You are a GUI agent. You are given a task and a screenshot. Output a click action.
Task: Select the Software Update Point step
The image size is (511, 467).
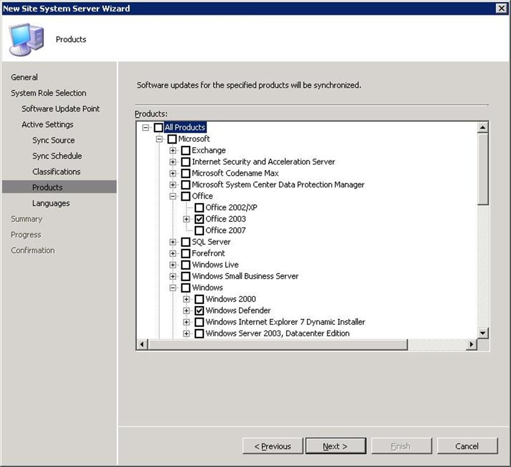click(61, 109)
